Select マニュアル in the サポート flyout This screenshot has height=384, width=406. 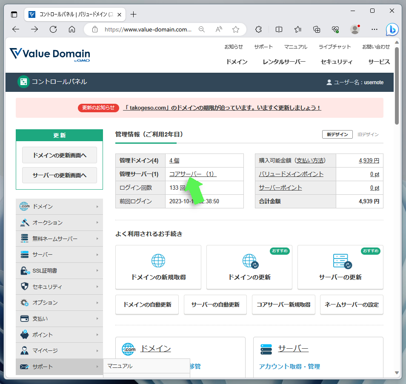point(146,366)
